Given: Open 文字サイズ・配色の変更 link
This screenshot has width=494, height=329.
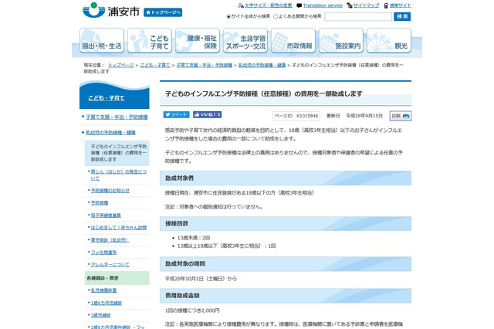Looking at the screenshot, I should pos(268,5).
